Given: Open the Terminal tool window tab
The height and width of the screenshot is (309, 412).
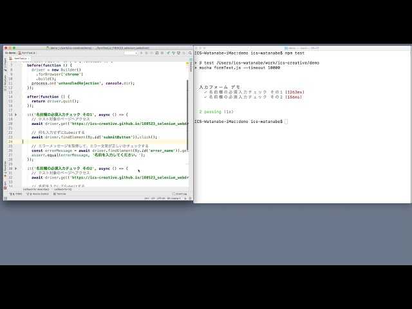Looking at the screenshot, I should point(60,194).
